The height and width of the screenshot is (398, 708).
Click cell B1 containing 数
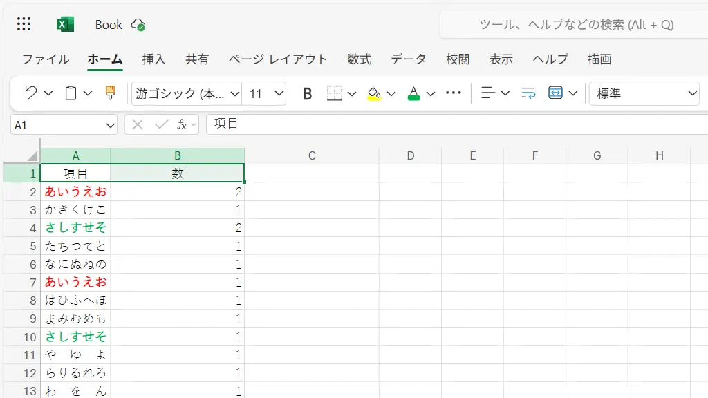[178, 173]
